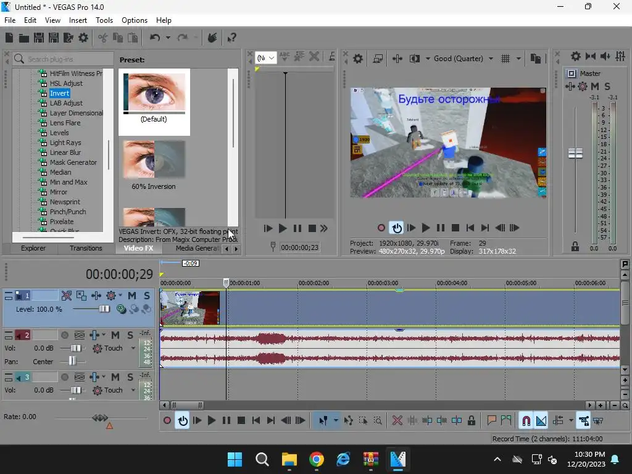Click Dim Output icon on Master
Image resolution: width=632 pixels, height=474 pixels.
tap(605, 56)
